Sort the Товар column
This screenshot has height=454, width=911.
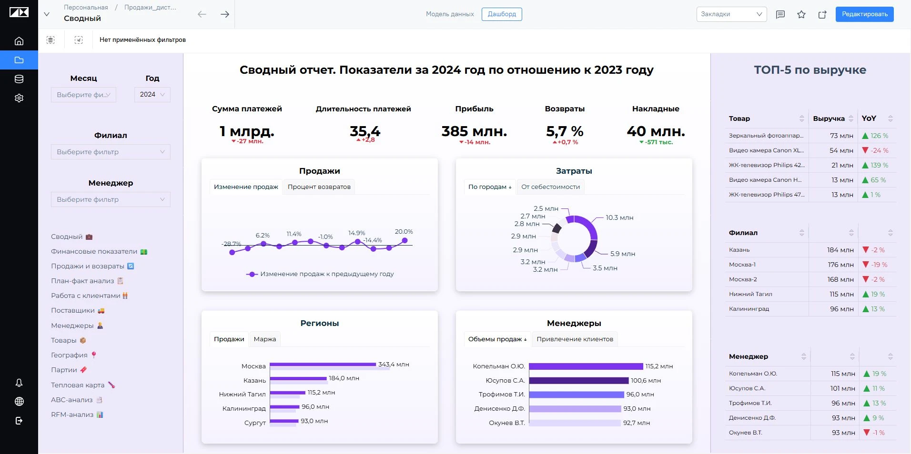point(802,118)
